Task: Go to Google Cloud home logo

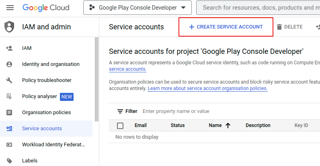Action: [x=46, y=8]
